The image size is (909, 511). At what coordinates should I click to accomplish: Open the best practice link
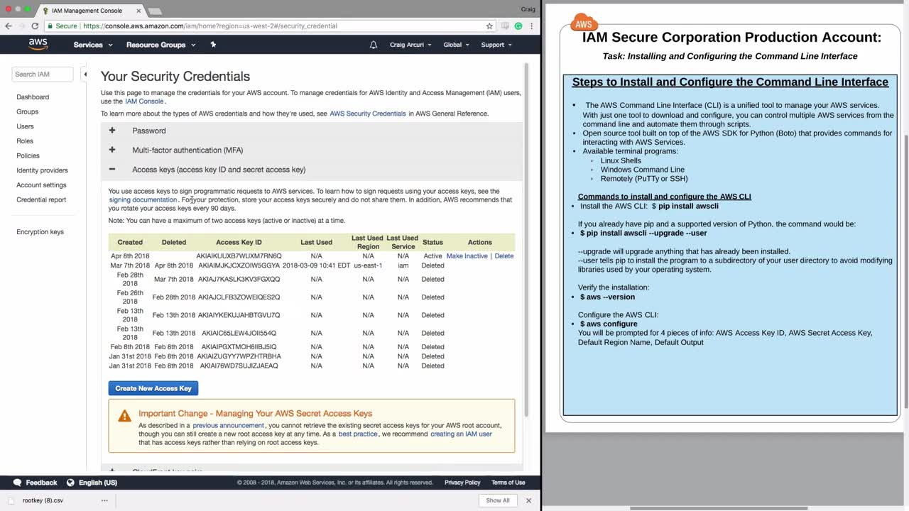[358, 434]
